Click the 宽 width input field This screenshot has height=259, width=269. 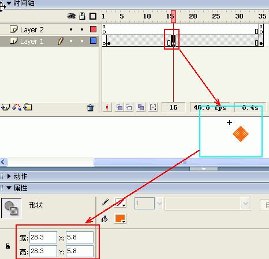click(43, 237)
